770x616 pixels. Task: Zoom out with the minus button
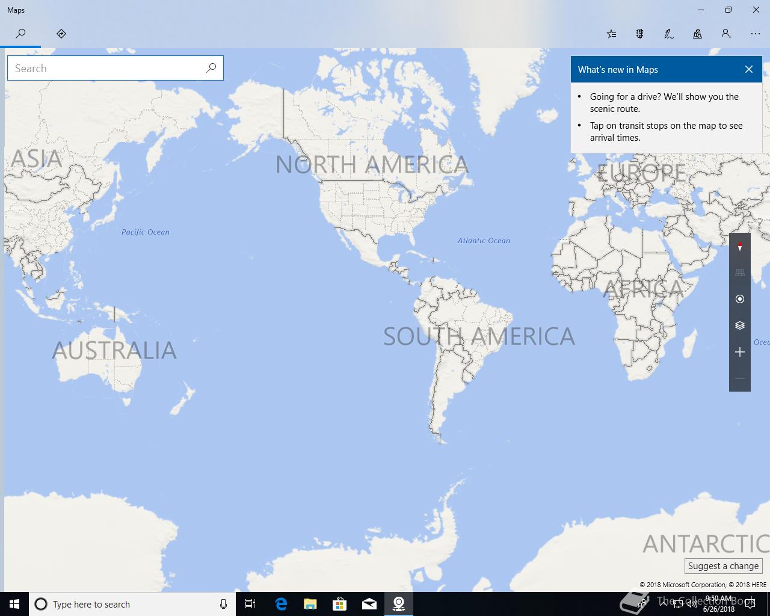click(x=740, y=378)
